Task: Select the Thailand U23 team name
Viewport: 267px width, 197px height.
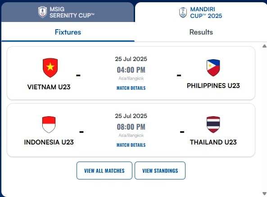Action: pyautogui.click(x=213, y=142)
